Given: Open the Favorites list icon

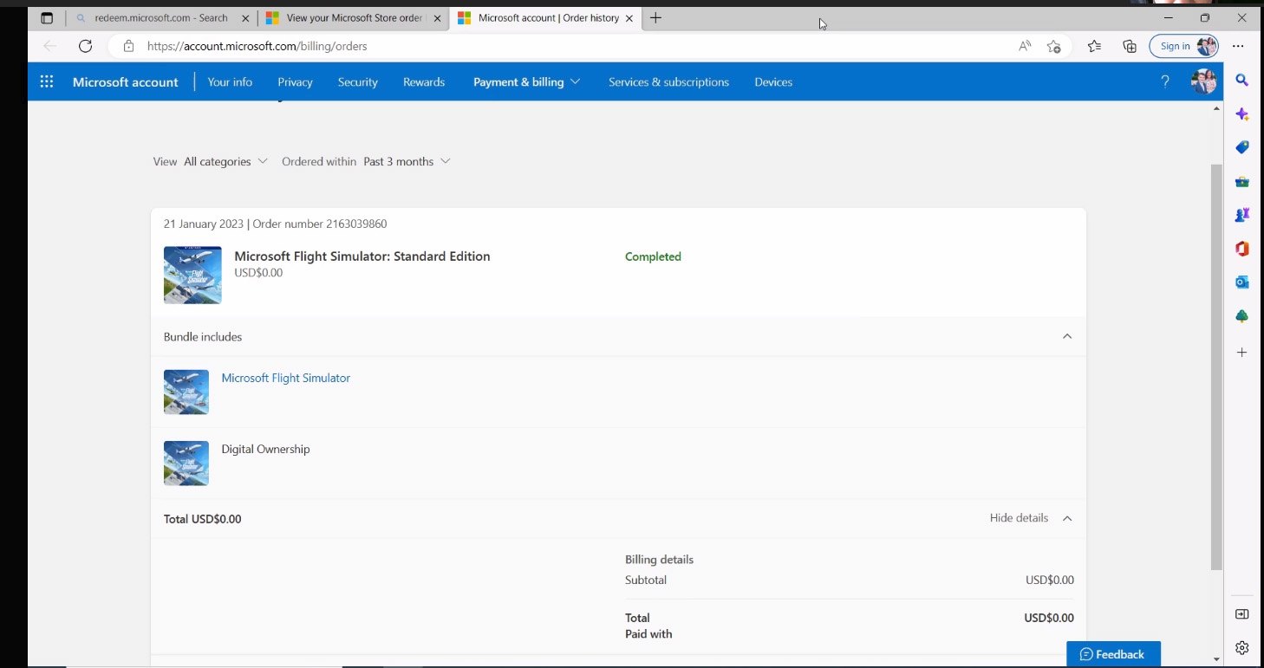Looking at the screenshot, I should point(1094,46).
